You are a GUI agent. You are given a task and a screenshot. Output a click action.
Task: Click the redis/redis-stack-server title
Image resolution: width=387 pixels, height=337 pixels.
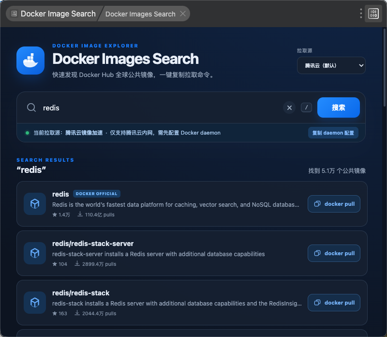tap(93, 244)
